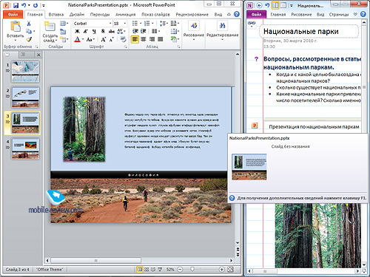Toggle Italic (К) formatting
Image resolution: width=370 pixels, height=277 pixels.
tap(86, 31)
